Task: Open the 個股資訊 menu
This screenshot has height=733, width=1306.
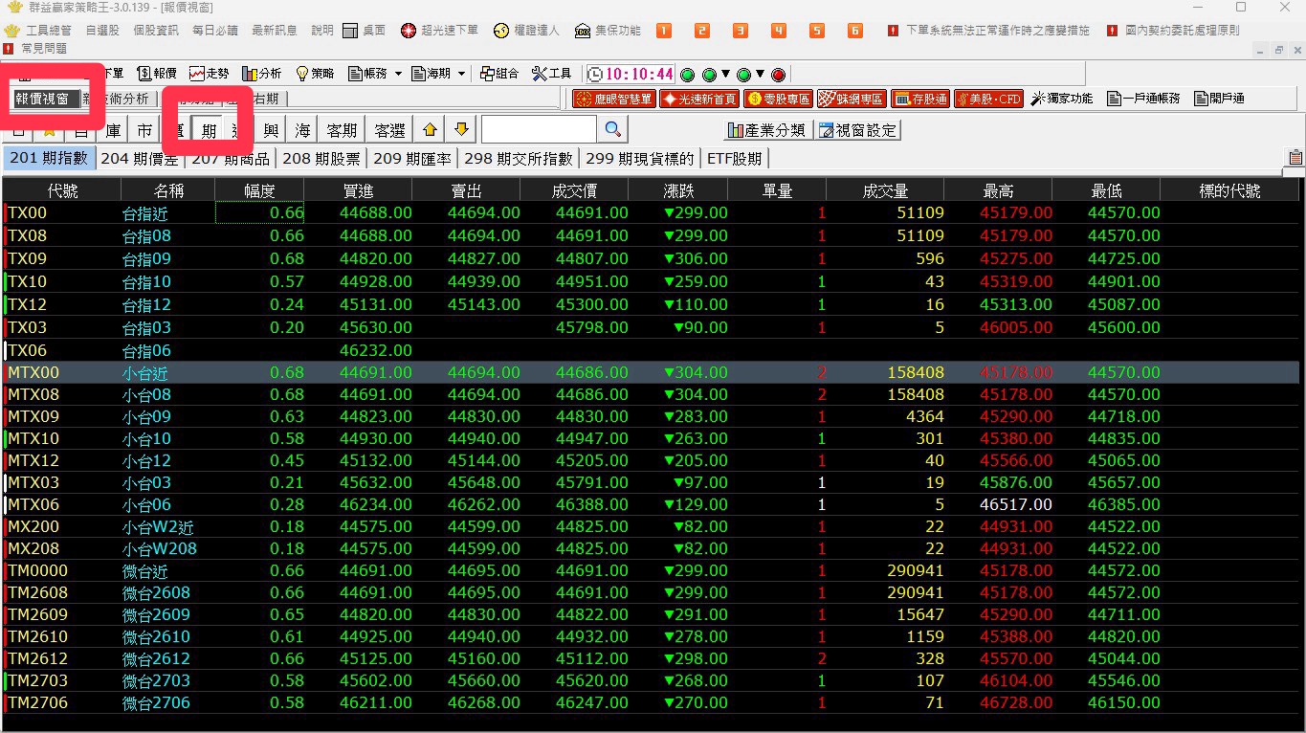Action: (x=156, y=31)
